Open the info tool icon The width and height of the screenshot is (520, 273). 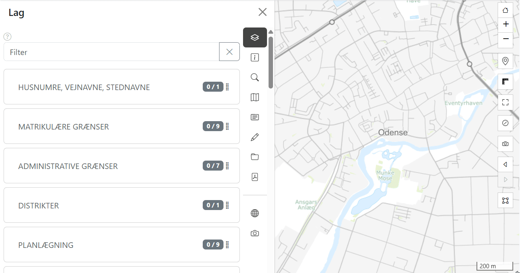click(255, 57)
